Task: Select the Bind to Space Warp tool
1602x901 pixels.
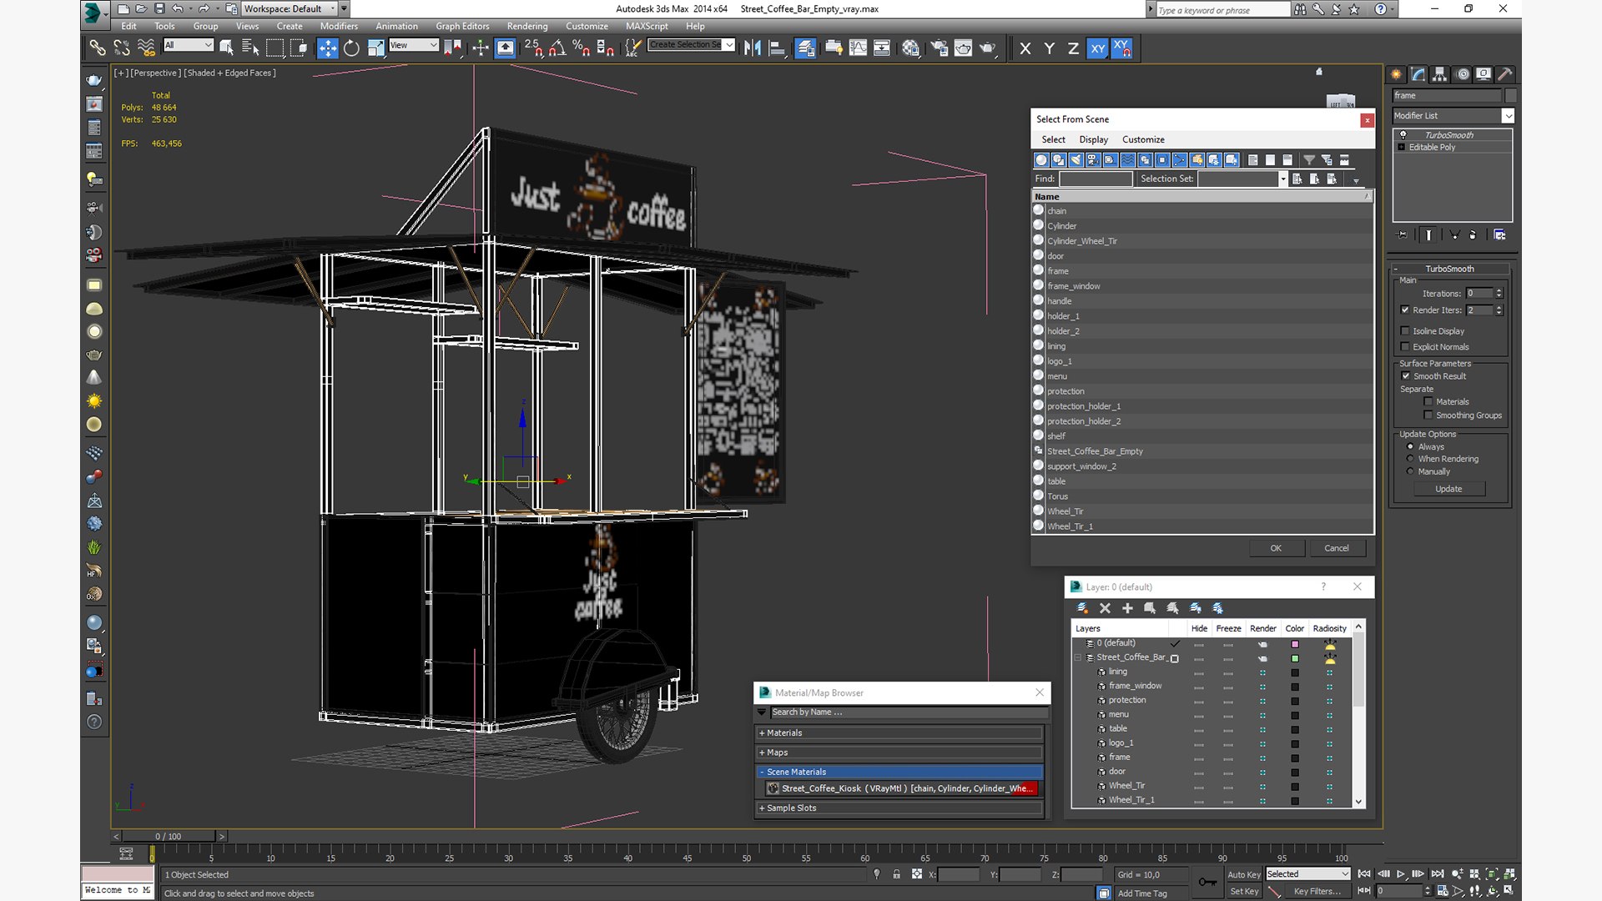Action: point(146,48)
